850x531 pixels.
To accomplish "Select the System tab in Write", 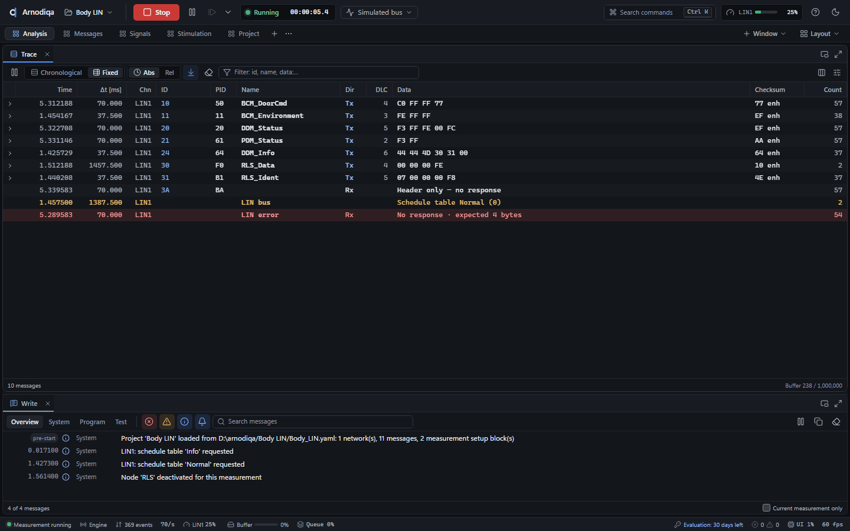I will tap(59, 422).
